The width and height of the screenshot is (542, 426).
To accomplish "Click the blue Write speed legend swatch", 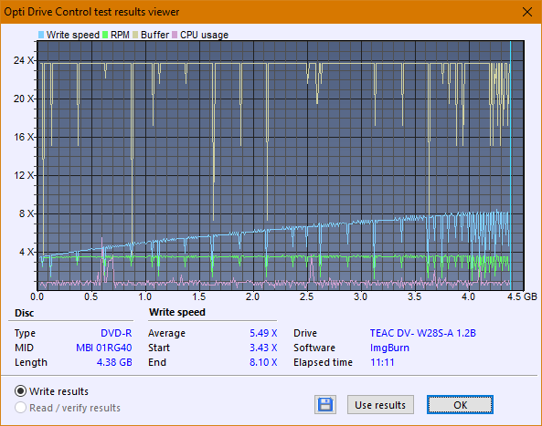I will coord(41,35).
